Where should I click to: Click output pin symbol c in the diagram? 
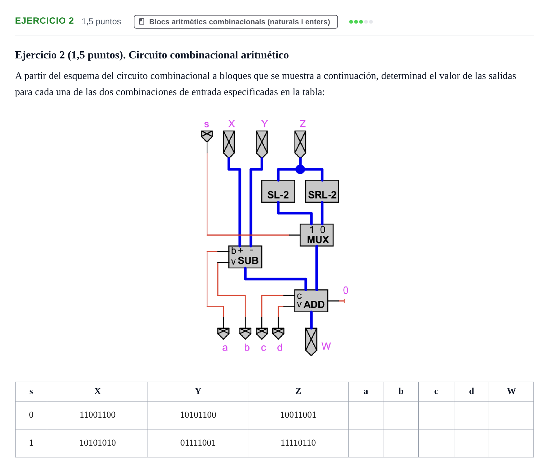pyautogui.click(x=262, y=333)
